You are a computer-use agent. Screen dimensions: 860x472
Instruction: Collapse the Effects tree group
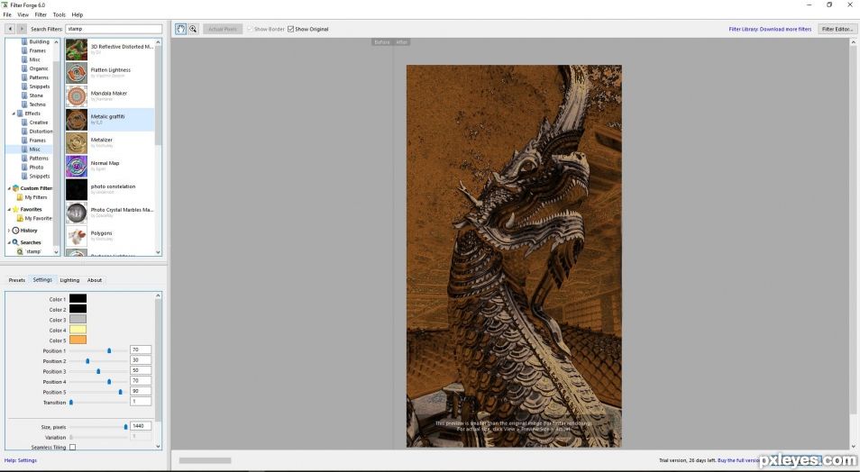coord(14,113)
